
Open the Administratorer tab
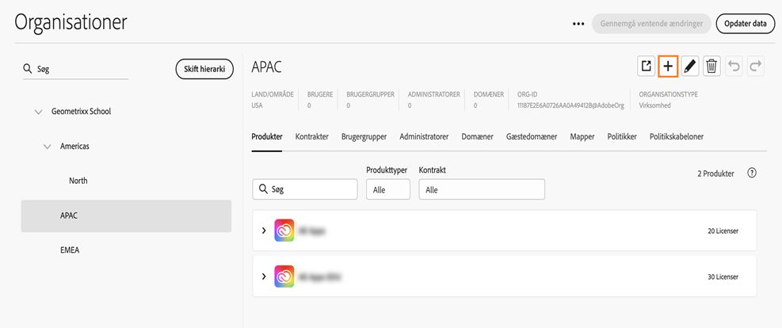(x=424, y=136)
